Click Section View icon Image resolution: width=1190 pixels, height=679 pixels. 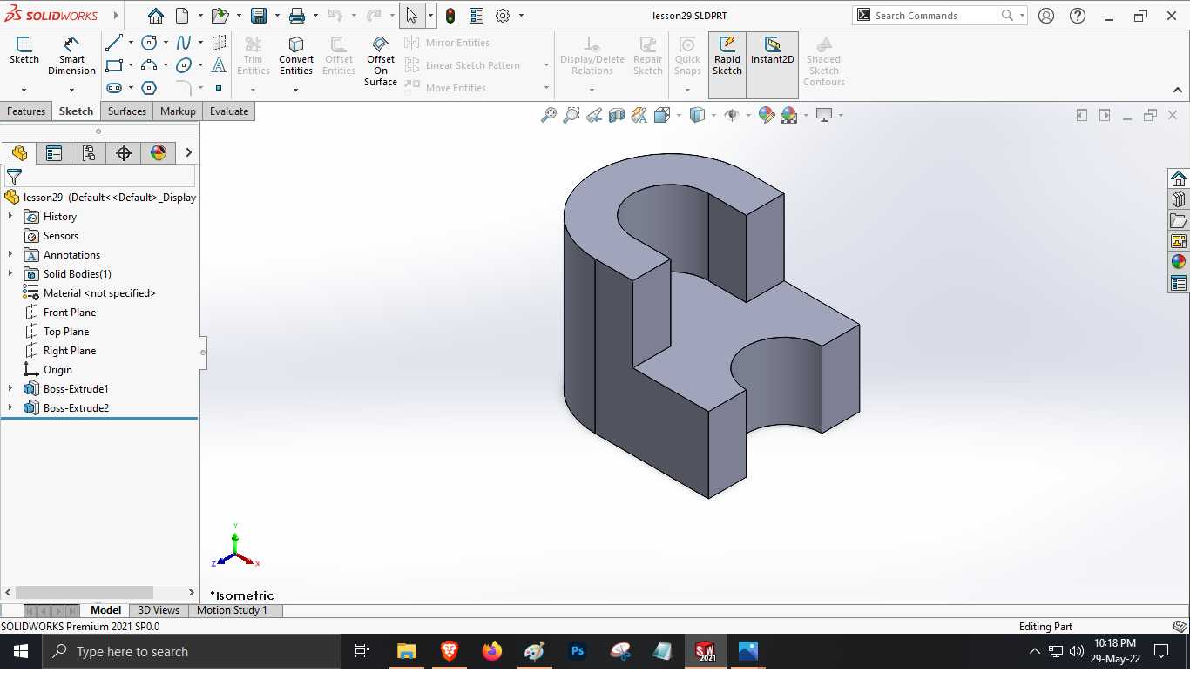[x=617, y=115]
